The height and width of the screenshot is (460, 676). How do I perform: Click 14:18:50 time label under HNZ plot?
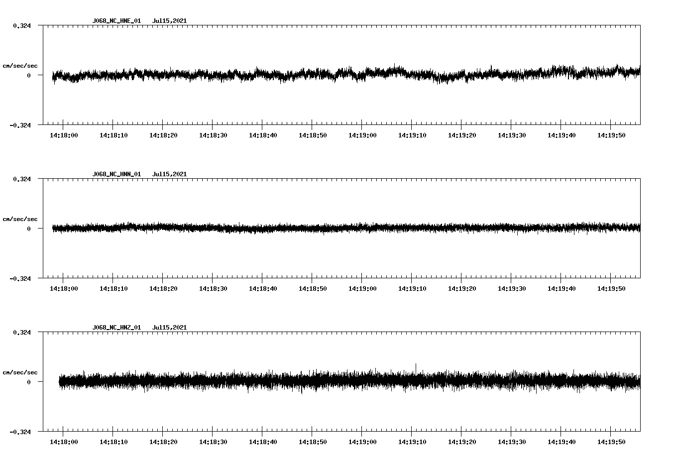[x=313, y=442]
